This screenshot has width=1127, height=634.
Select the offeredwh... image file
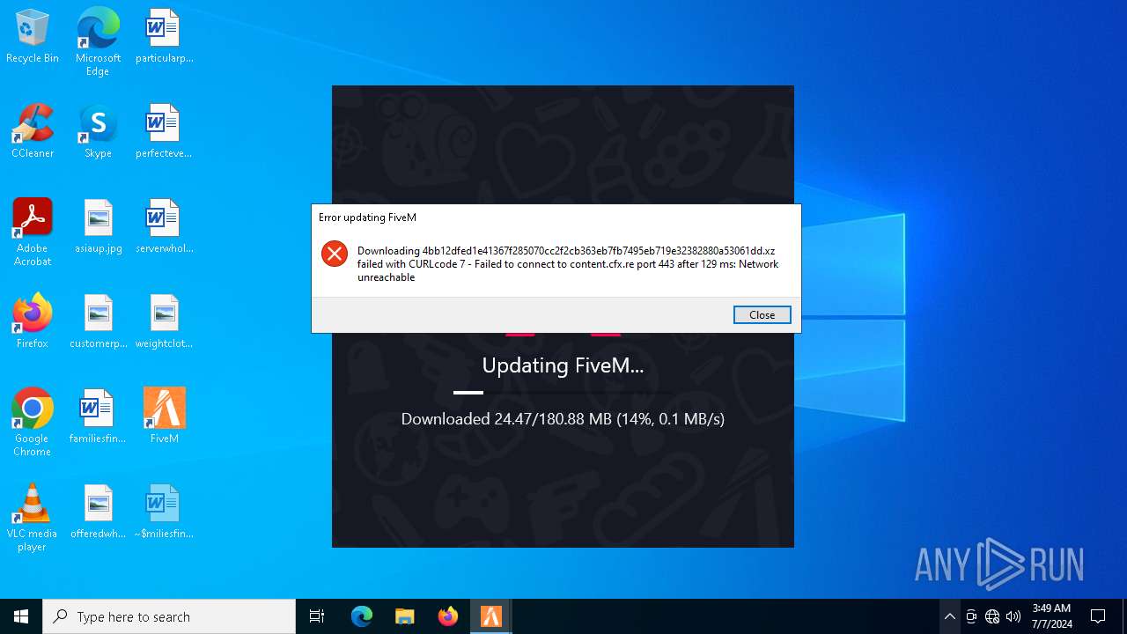coord(98,512)
